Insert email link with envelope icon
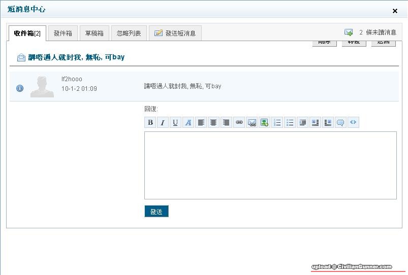408x275 pixels. 252,122
